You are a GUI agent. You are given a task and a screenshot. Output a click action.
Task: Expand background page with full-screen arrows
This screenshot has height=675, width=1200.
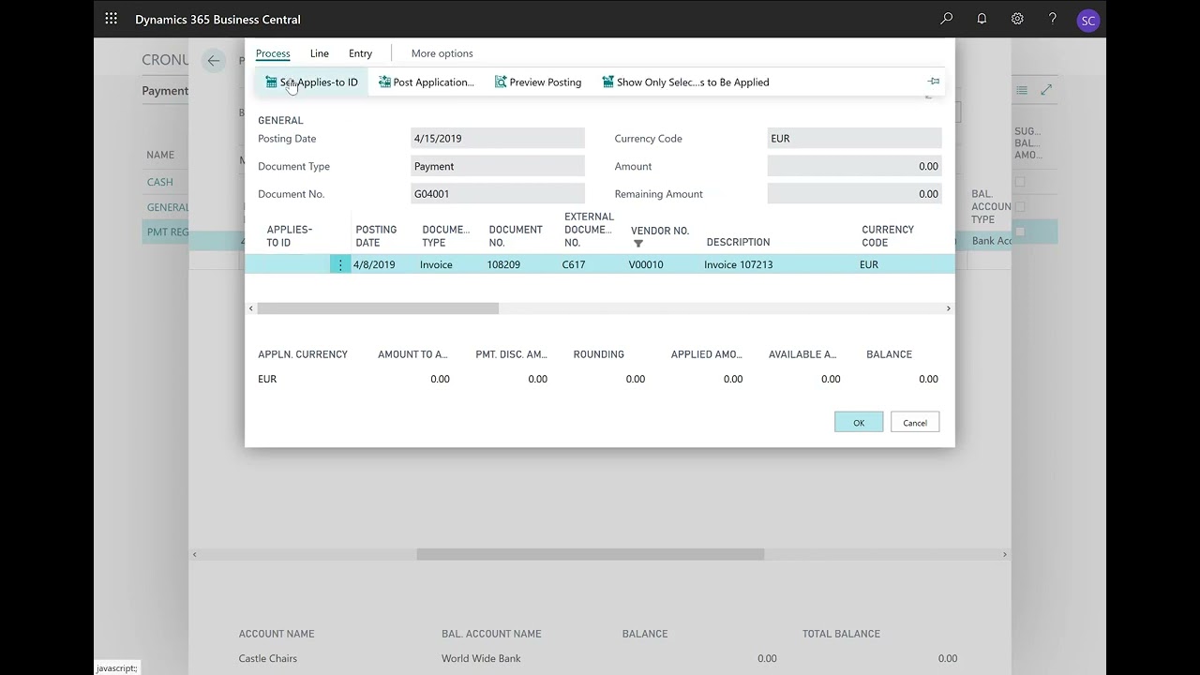click(1046, 90)
